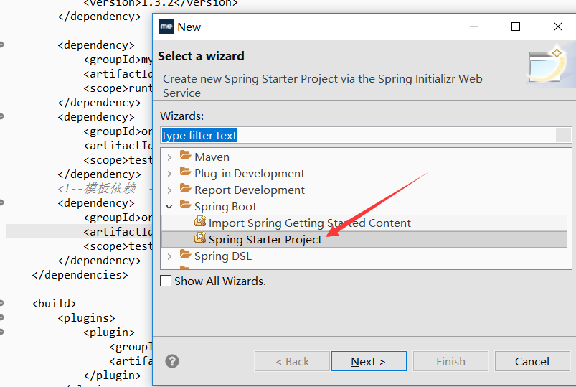Open the help question mark icon
Screen dimensions: 576x387
[x=172, y=361]
